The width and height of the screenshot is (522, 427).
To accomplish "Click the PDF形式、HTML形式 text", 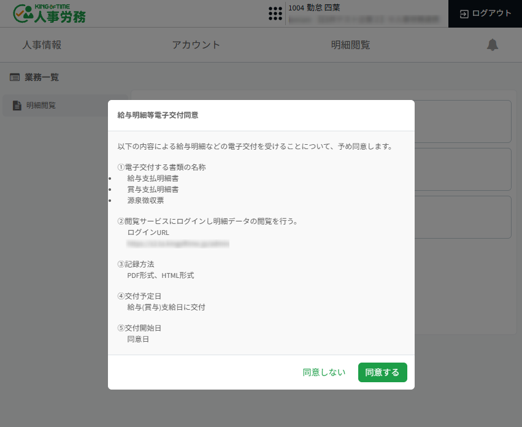I will pyautogui.click(x=161, y=275).
